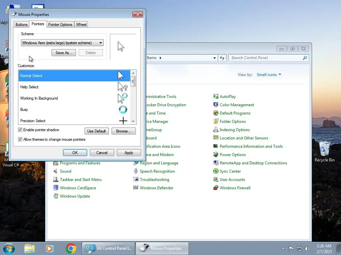Click the Windows Start orb
The image size is (341, 255).
[x=9, y=248]
